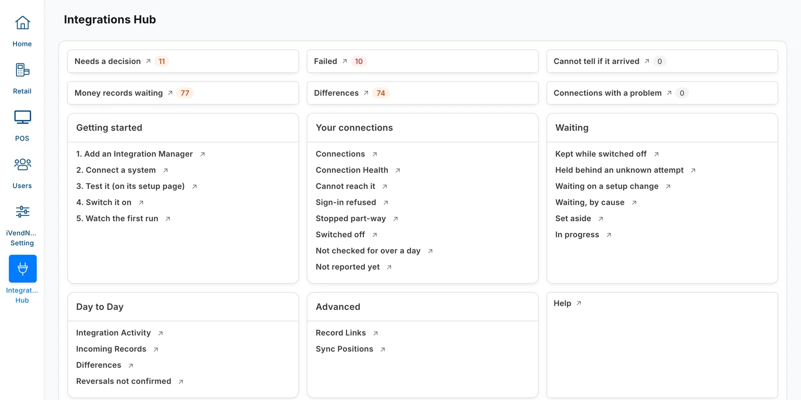The height and width of the screenshot is (400, 801).
Task: Click arrow icon beside Connection Health
Action: pos(398,171)
